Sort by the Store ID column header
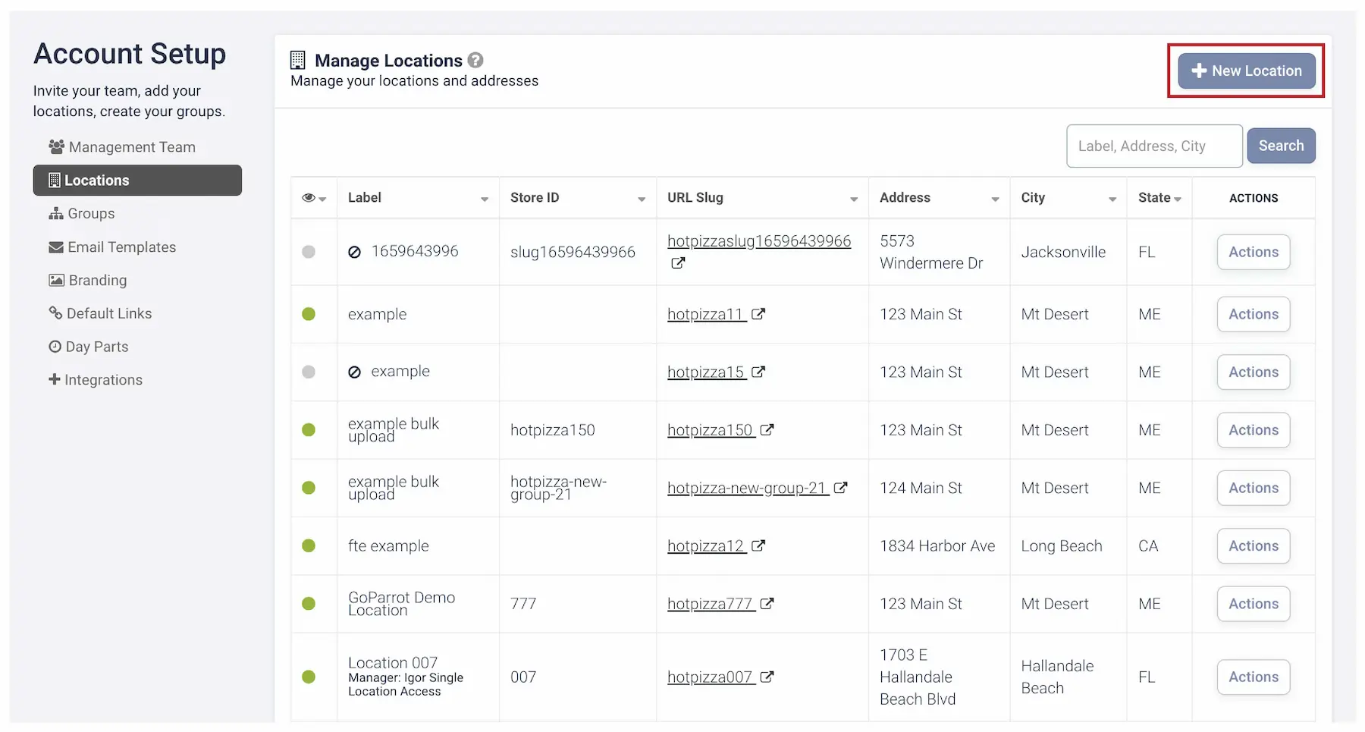This screenshot has width=1365, height=732. click(x=578, y=197)
